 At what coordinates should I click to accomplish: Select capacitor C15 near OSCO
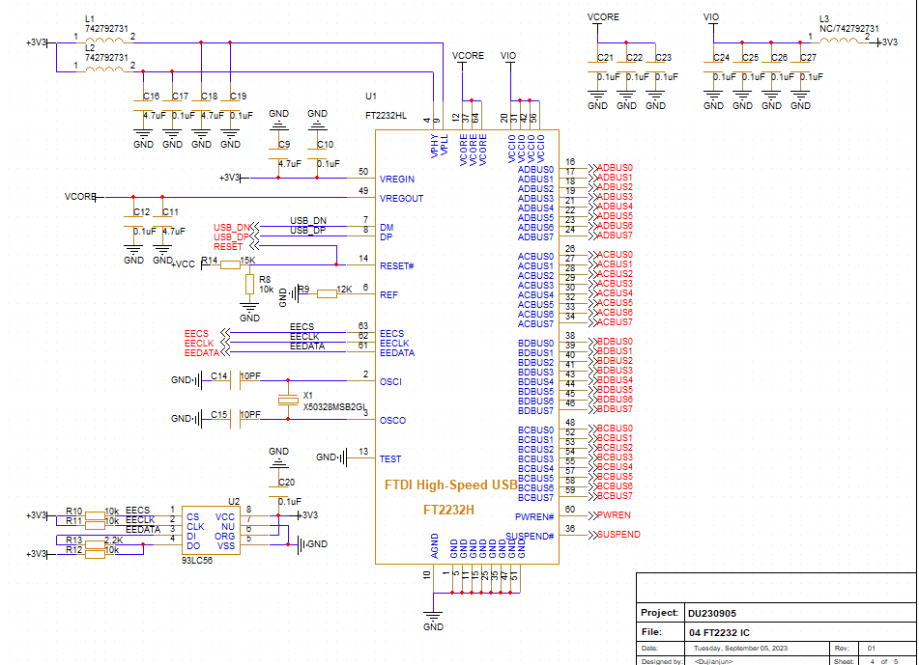tap(236, 420)
